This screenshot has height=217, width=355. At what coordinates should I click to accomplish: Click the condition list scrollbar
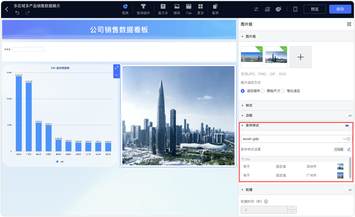(350, 168)
